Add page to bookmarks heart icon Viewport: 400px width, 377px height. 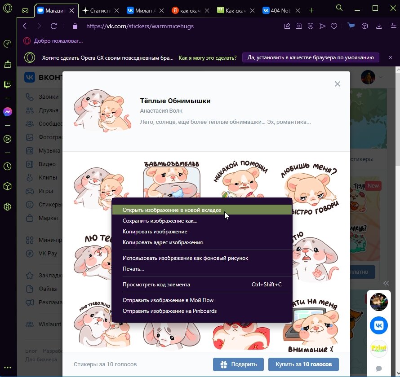pyautogui.click(x=334, y=26)
